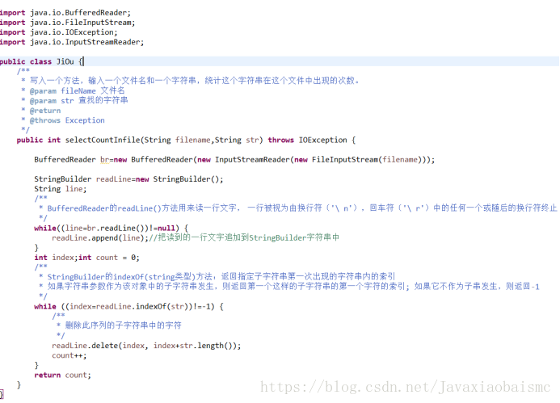
Task: Click the 'StringBuilder readLine=new StringBuilder();' line
Action: coord(128,179)
